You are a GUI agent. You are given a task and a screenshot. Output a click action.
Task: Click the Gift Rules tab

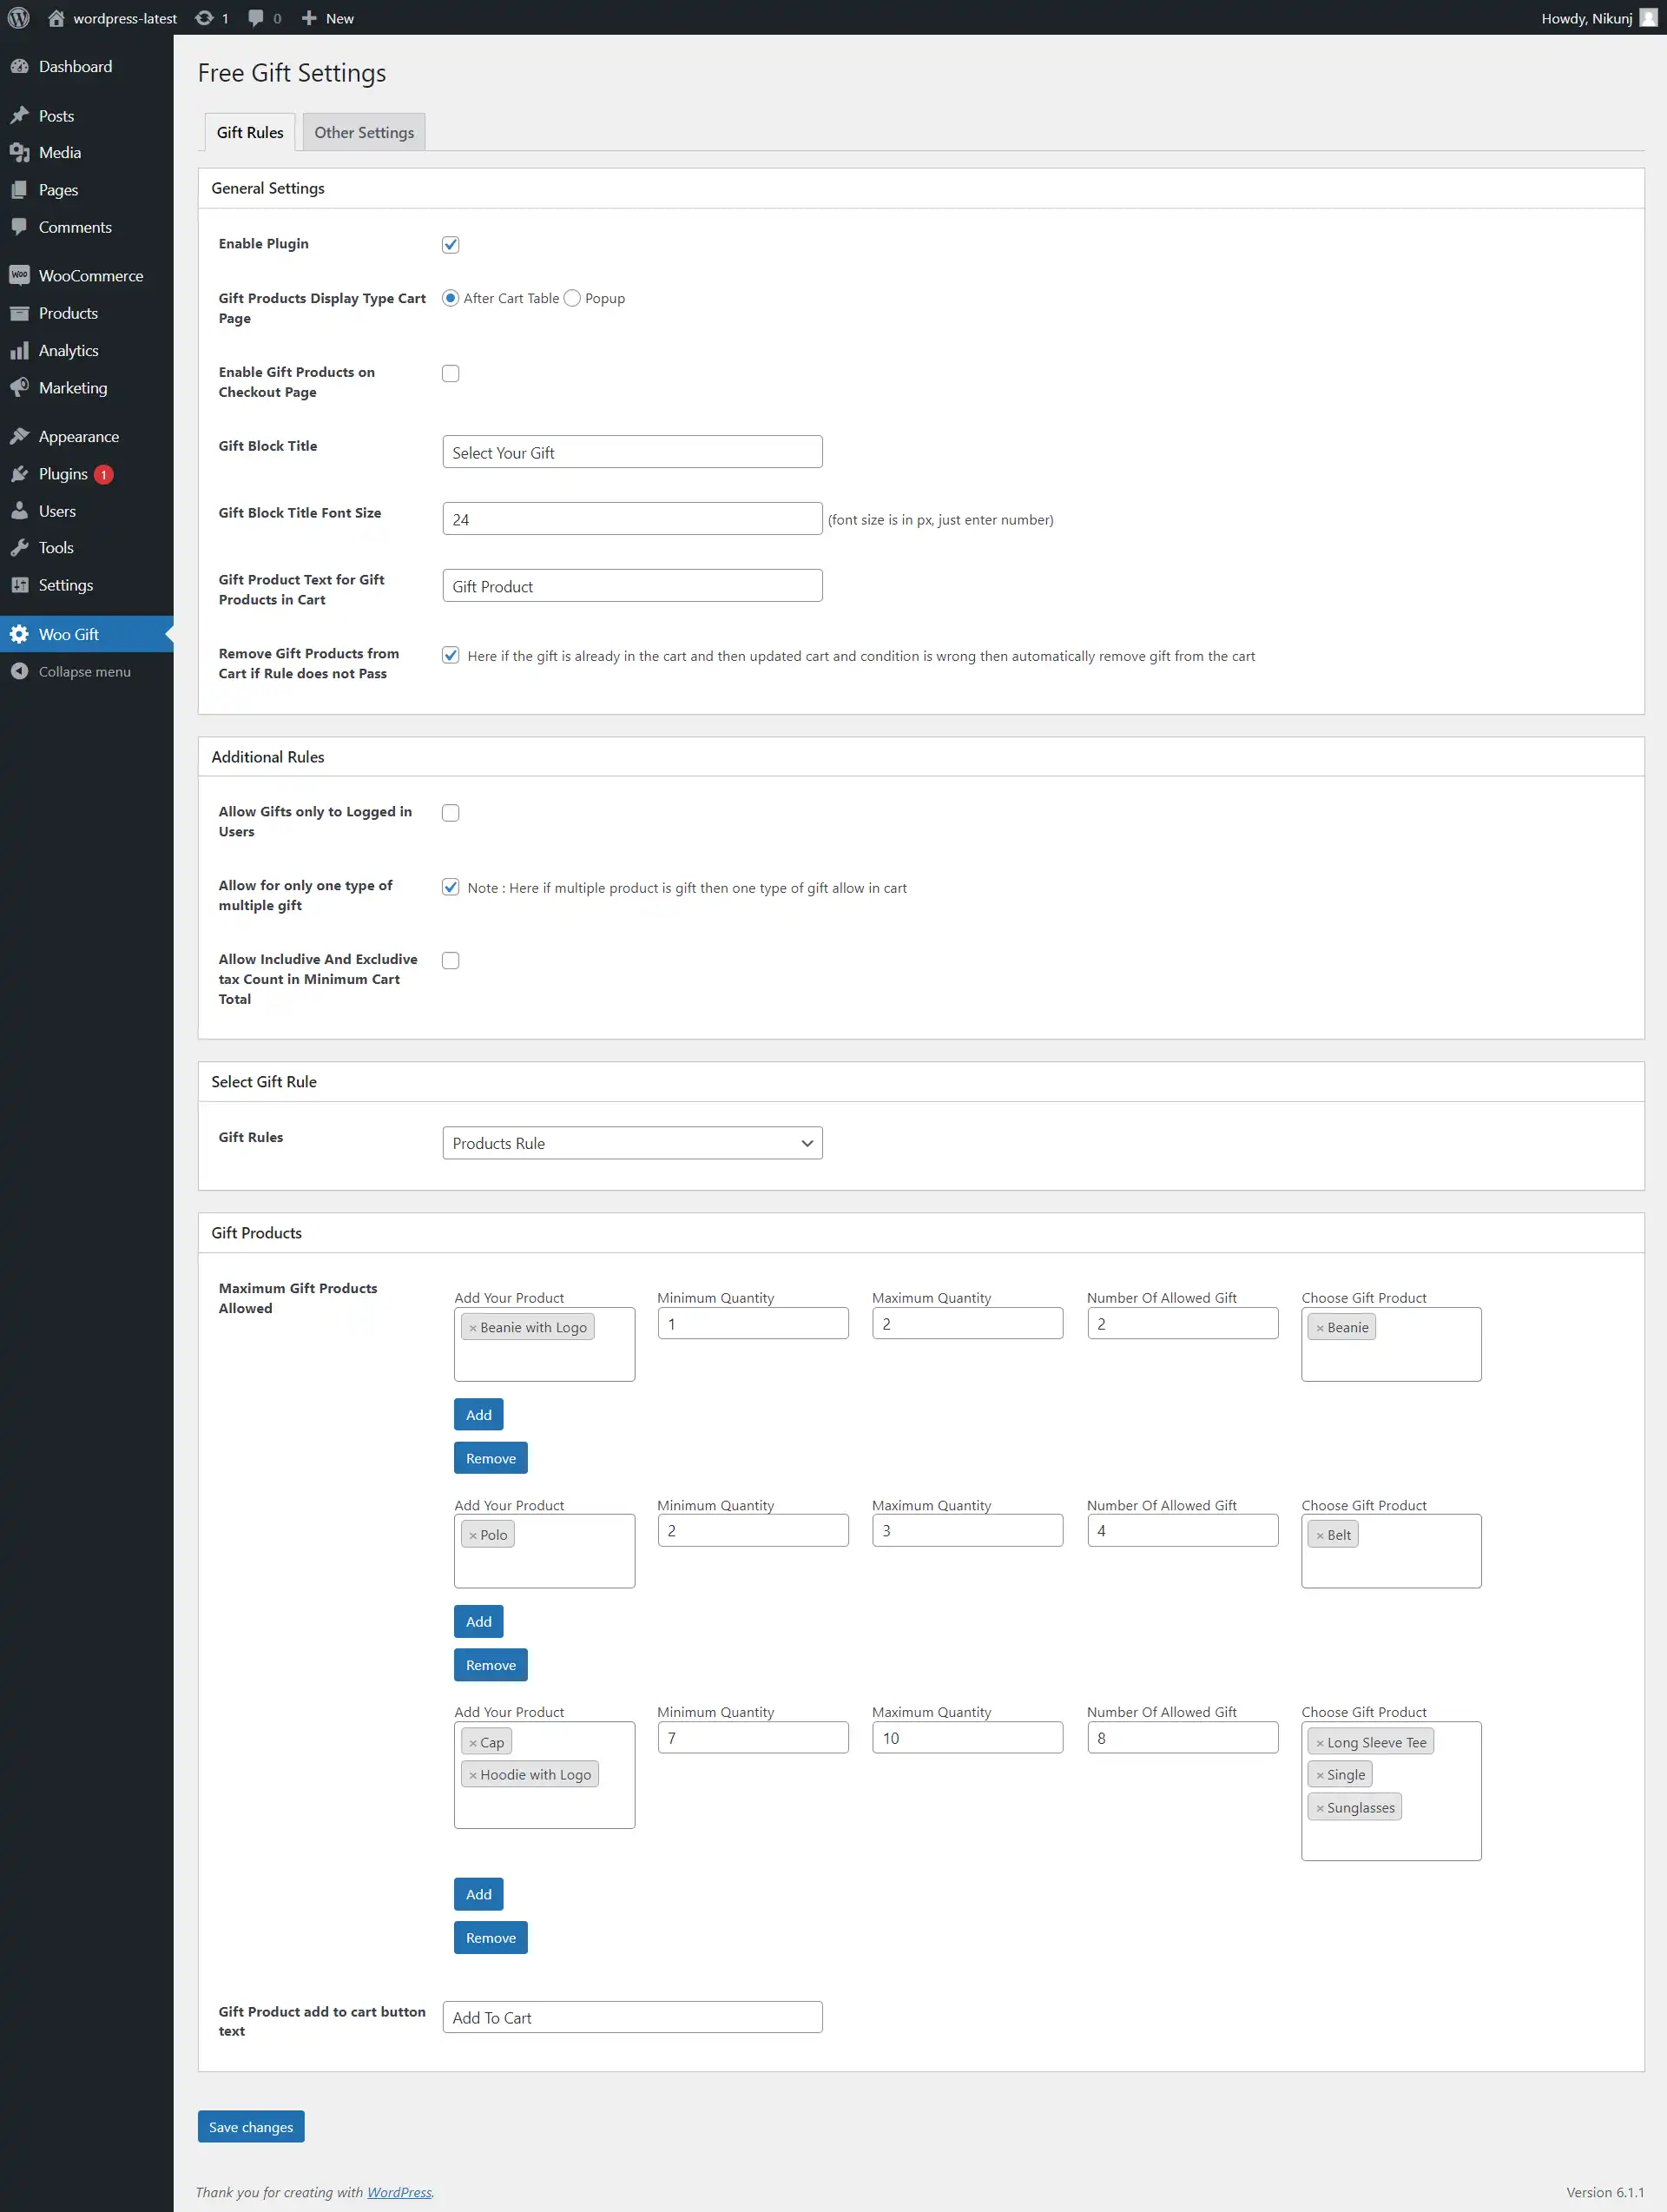click(x=248, y=131)
